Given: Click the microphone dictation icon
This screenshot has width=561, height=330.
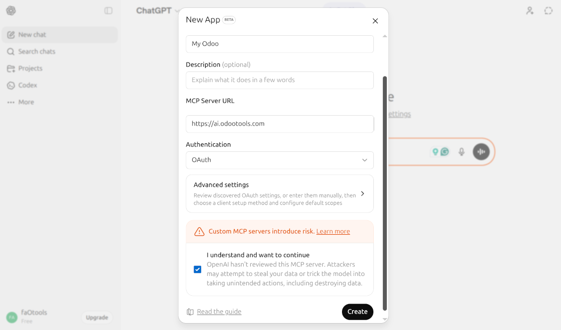Looking at the screenshot, I should tap(461, 152).
